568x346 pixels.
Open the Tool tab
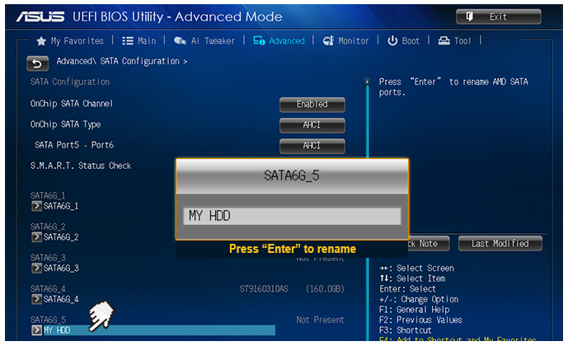click(455, 40)
